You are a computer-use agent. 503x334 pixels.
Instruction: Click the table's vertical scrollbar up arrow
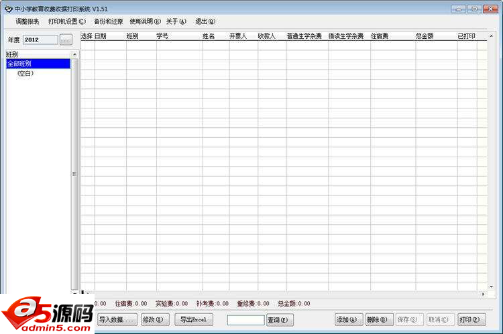[491, 36]
